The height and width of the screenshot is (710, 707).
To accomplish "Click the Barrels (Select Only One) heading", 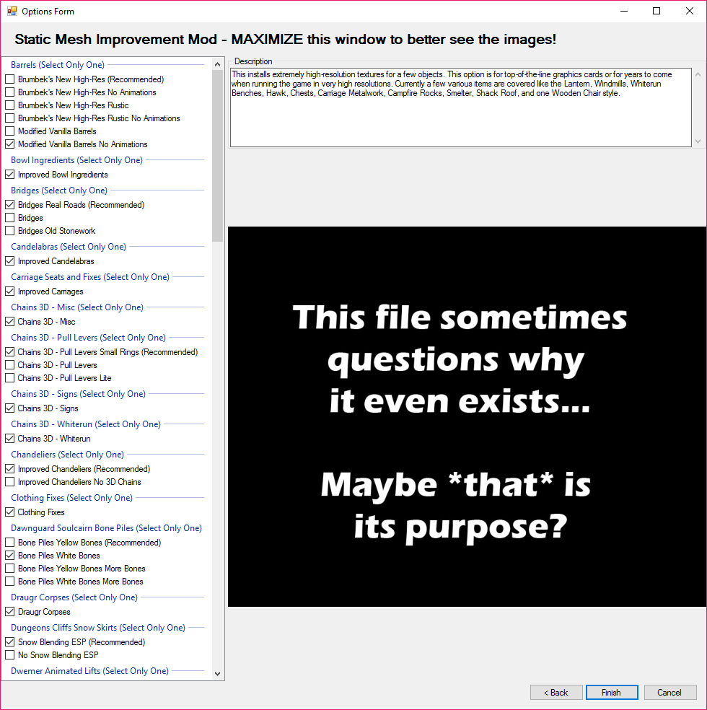I will pyautogui.click(x=58, y=65).
